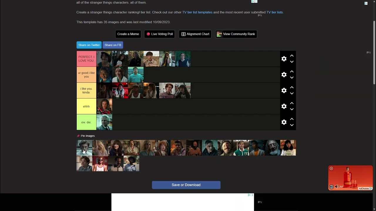Select the only image in the 'ehhh' tier
Viewport: 376px width, 211px height.
(x=104, y=106)
